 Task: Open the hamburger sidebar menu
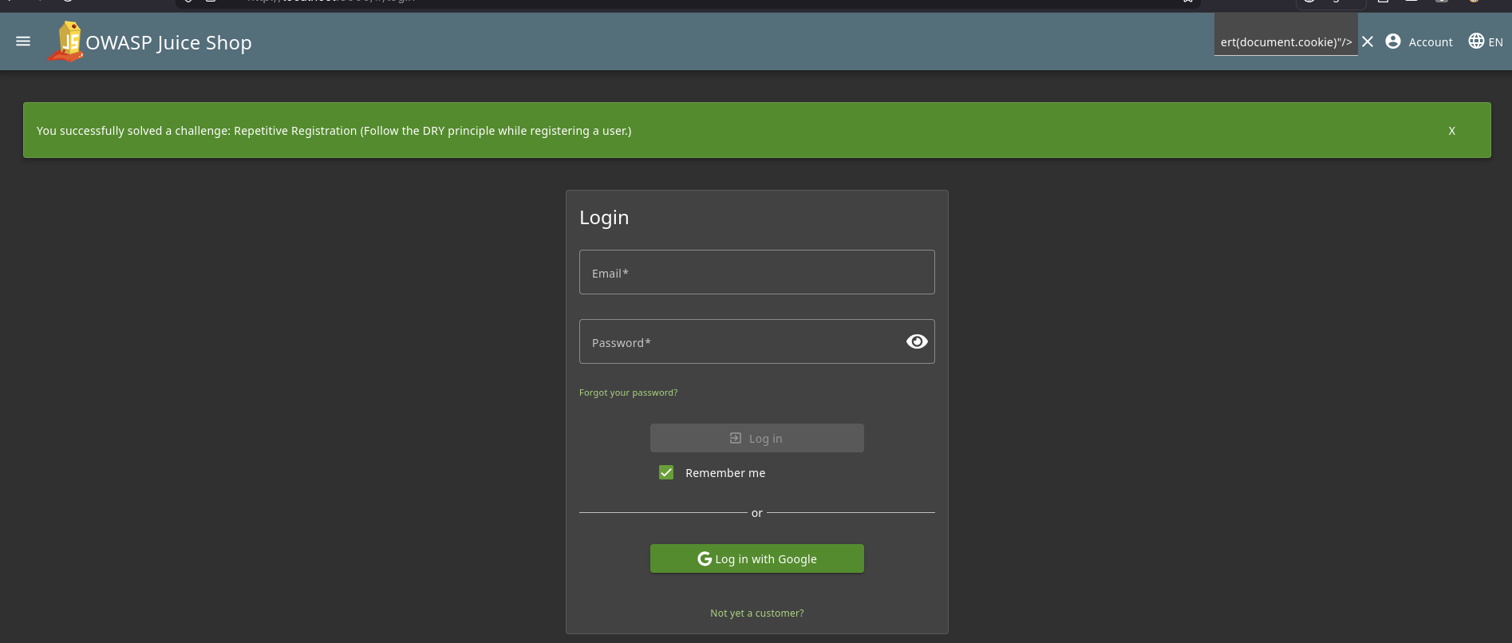[x=23, y=41]
